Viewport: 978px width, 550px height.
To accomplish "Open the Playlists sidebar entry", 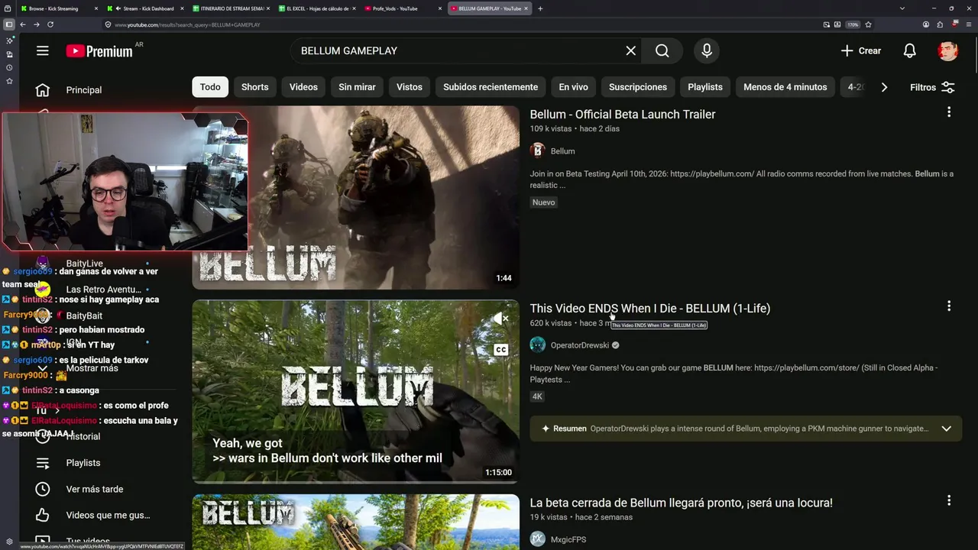I will (x=83, y=463).
